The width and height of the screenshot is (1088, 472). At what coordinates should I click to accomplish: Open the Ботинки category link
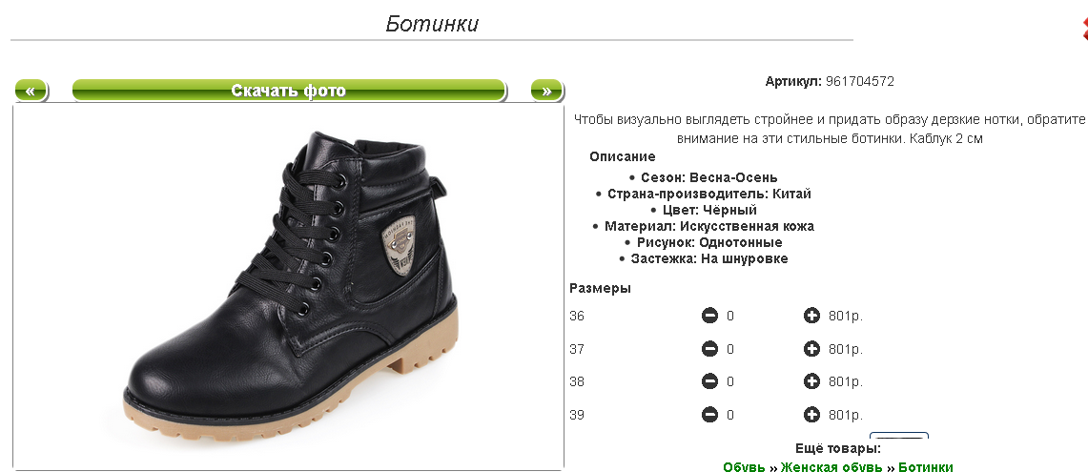click(926, 467)
